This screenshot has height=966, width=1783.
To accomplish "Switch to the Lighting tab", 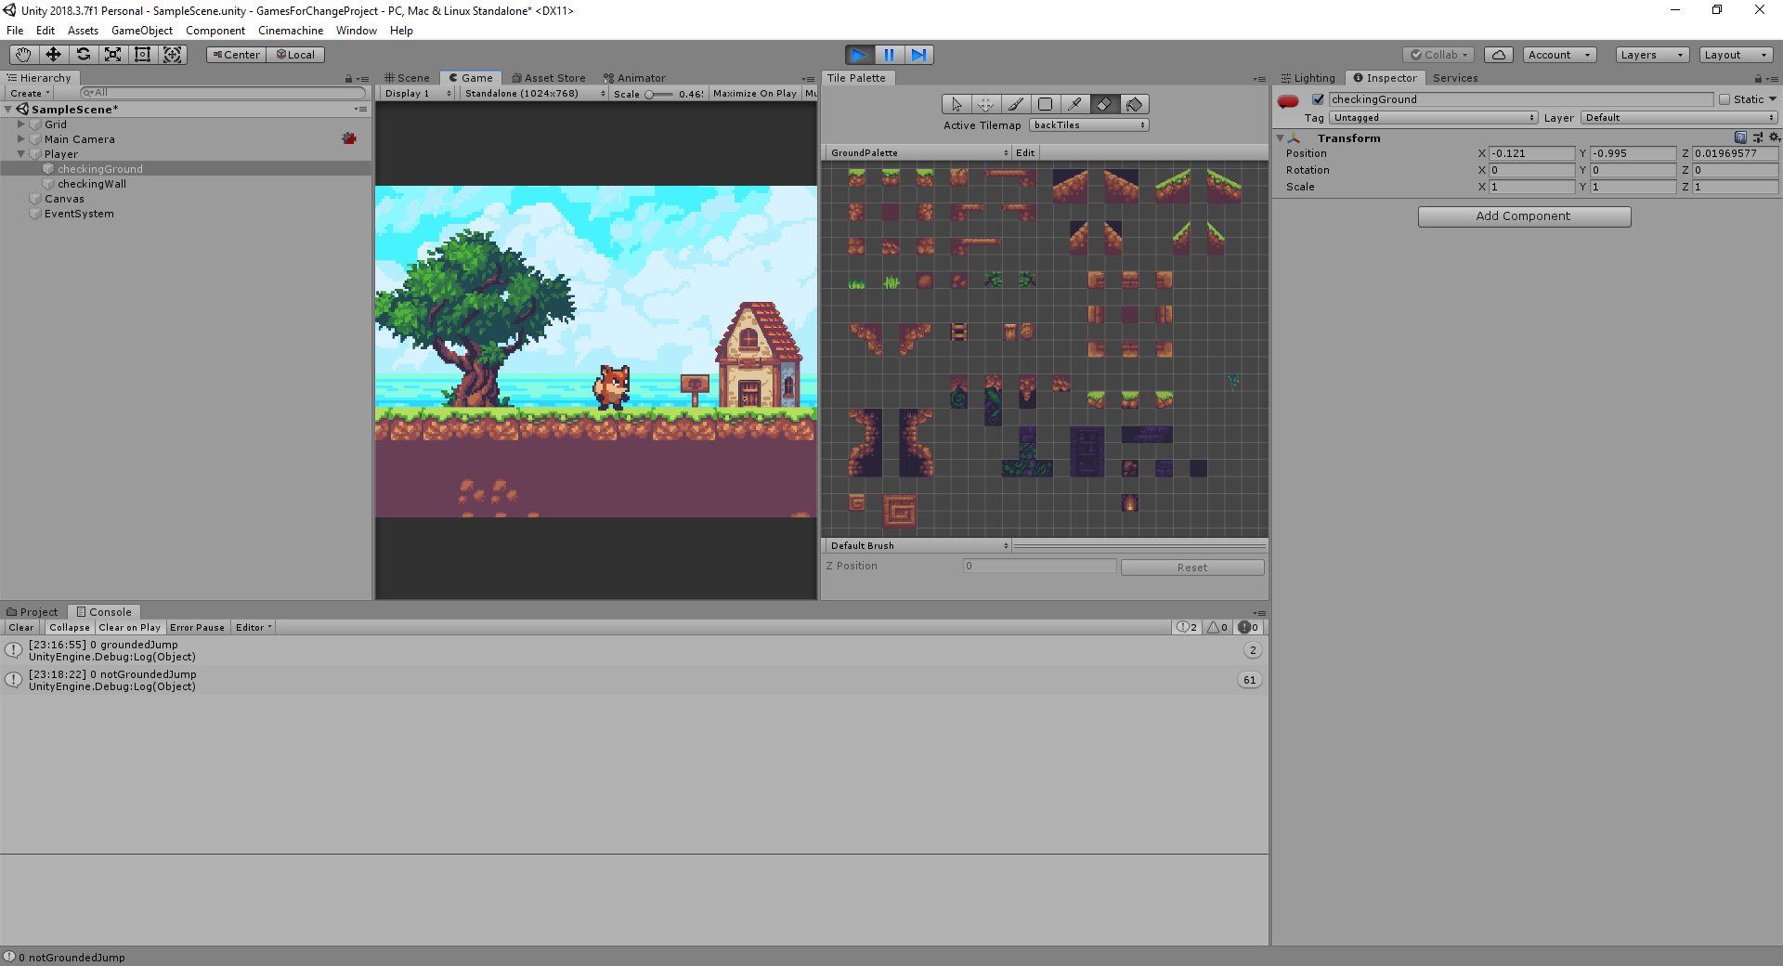I will pyautogui.click(x=1308, y=78).
